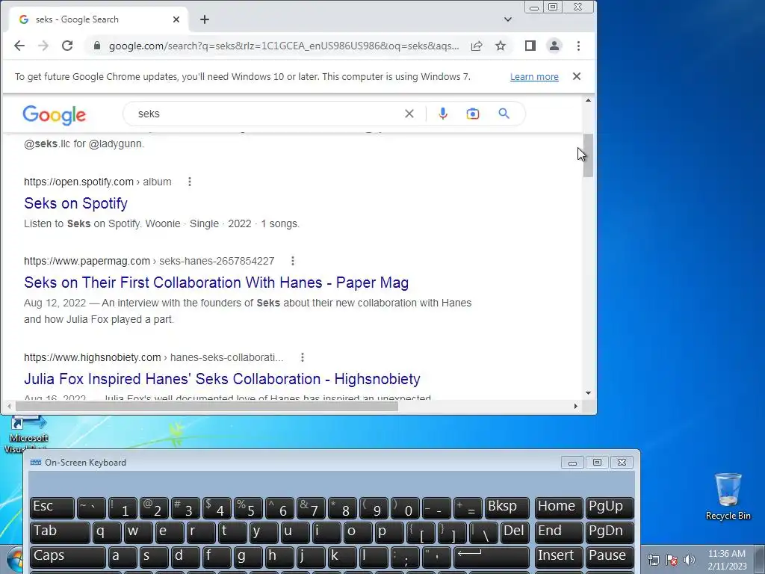This screenshot has width=765, height=574.
Task: Open options dots for papermag.com result
Action: (x=293, y=261)
